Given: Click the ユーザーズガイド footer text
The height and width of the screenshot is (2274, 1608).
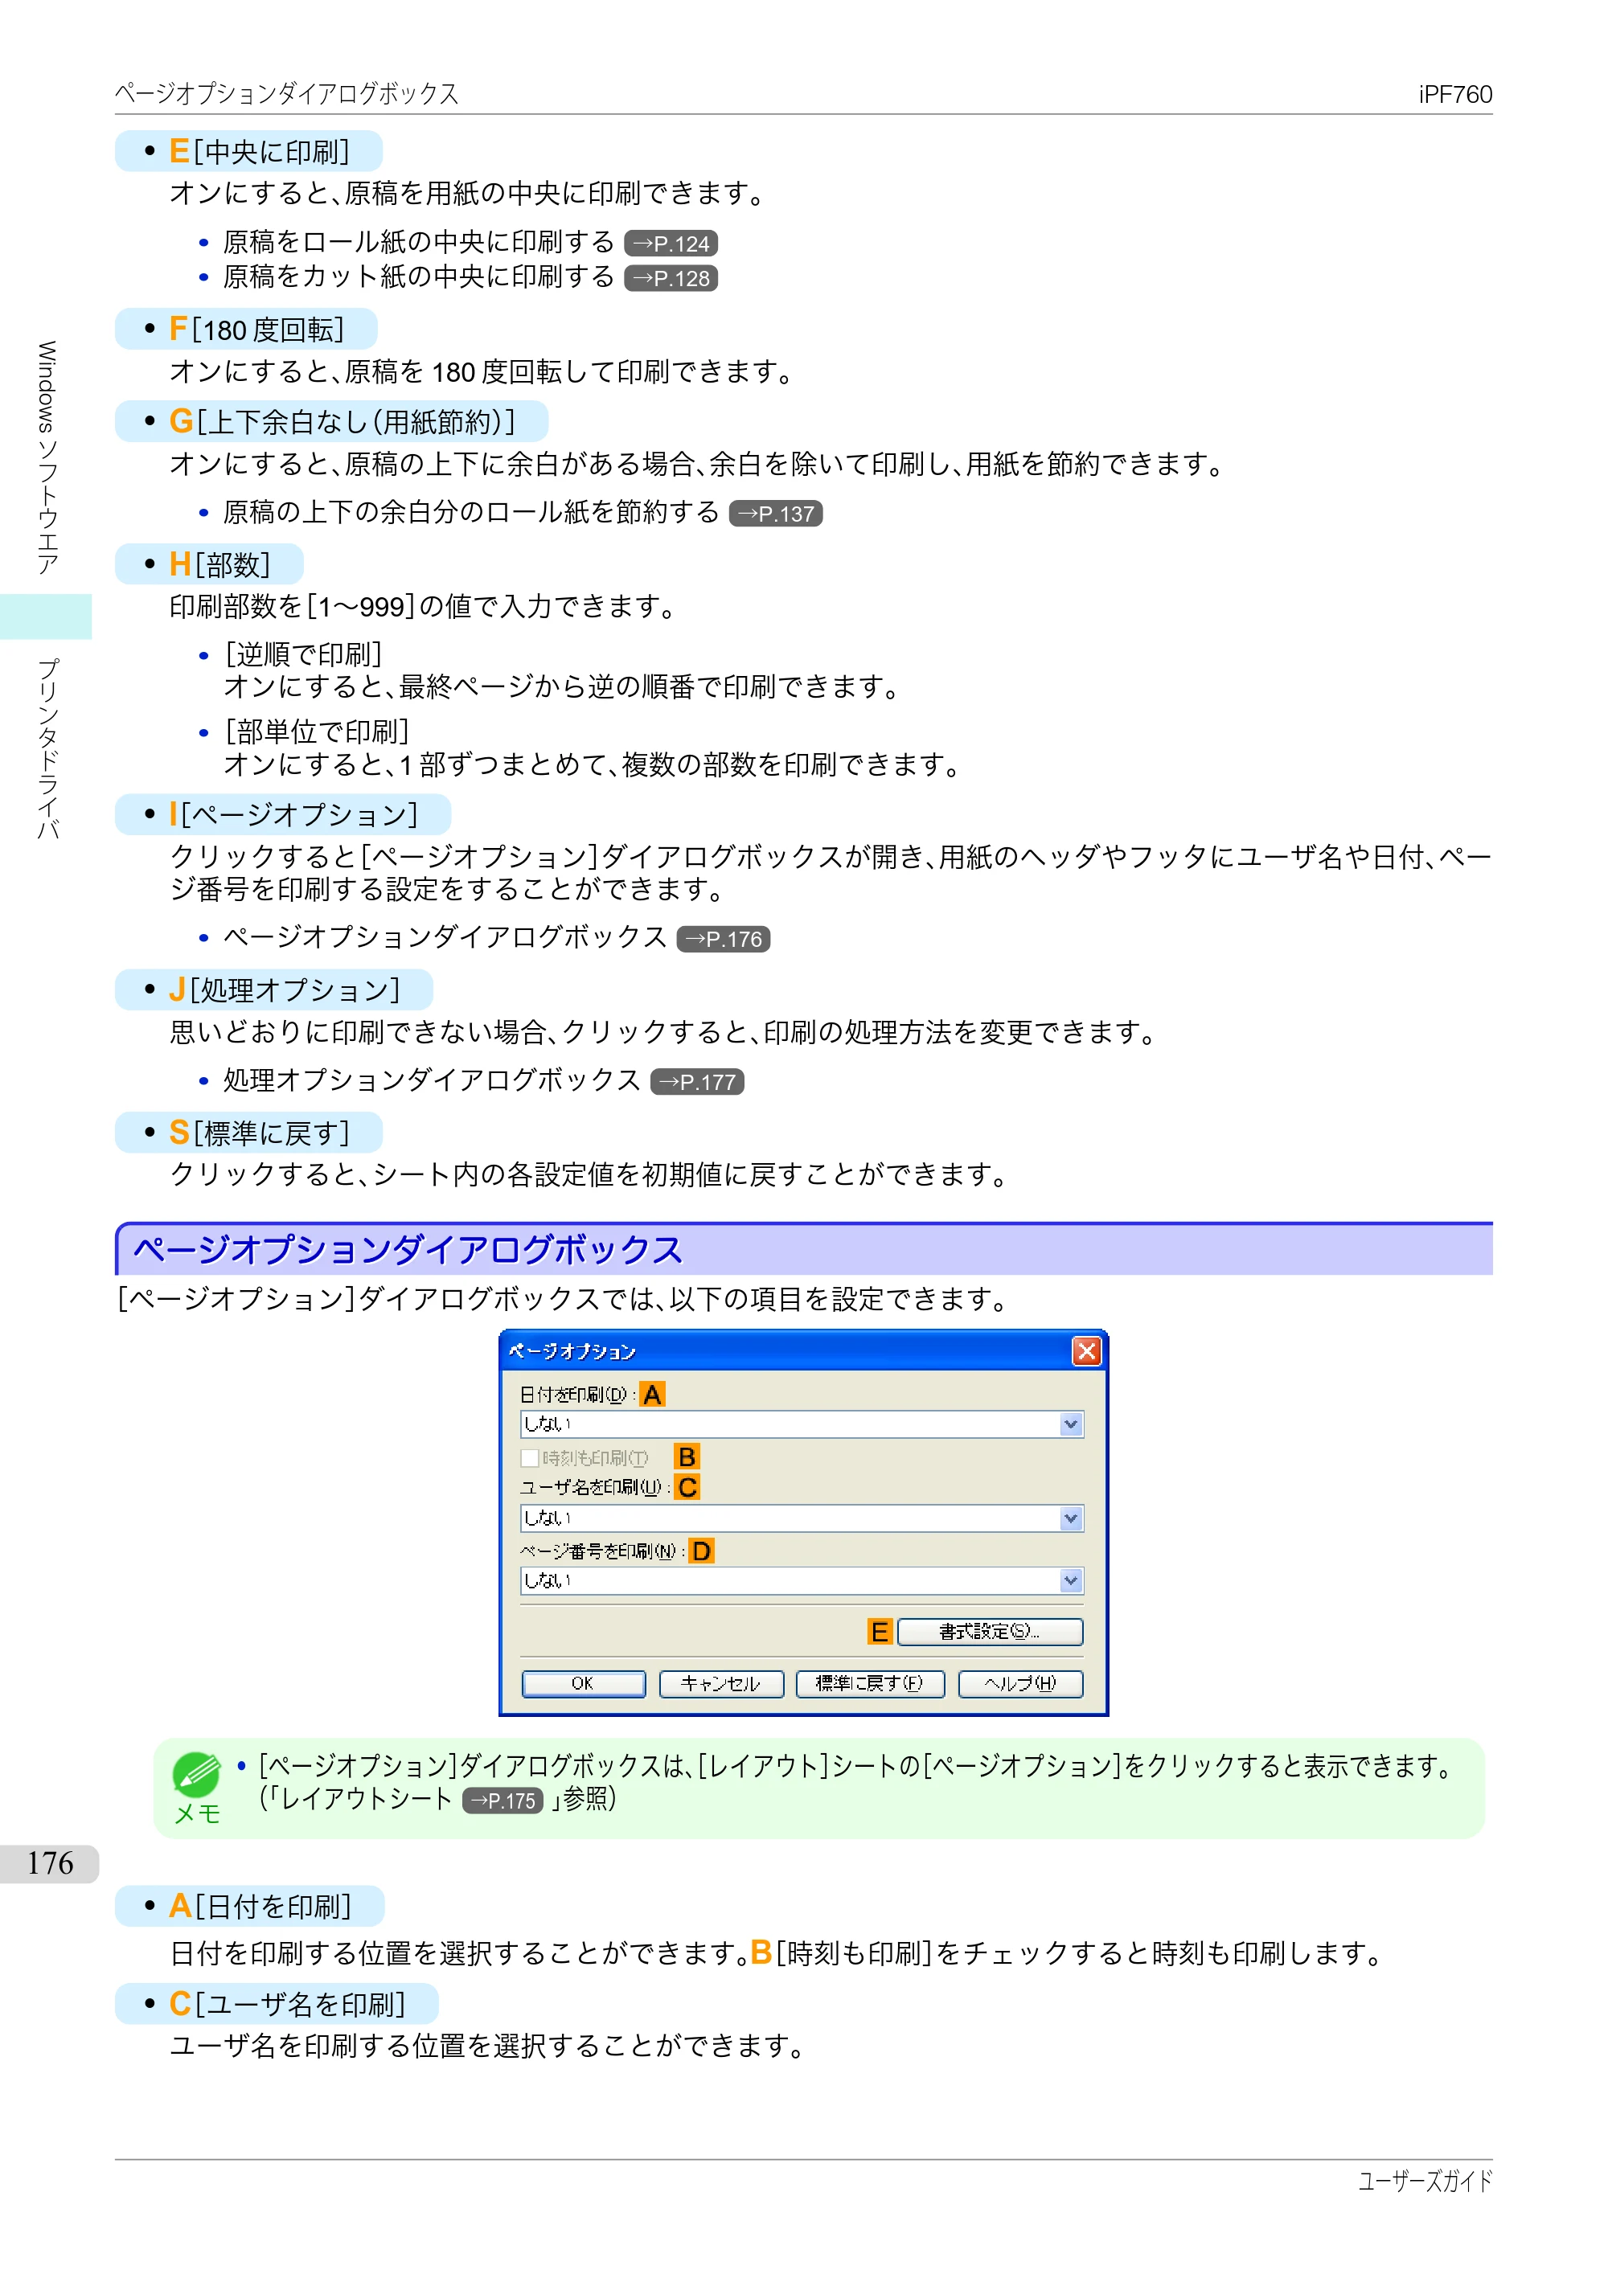Looking at the screenshot, I should point(1425,2181).
